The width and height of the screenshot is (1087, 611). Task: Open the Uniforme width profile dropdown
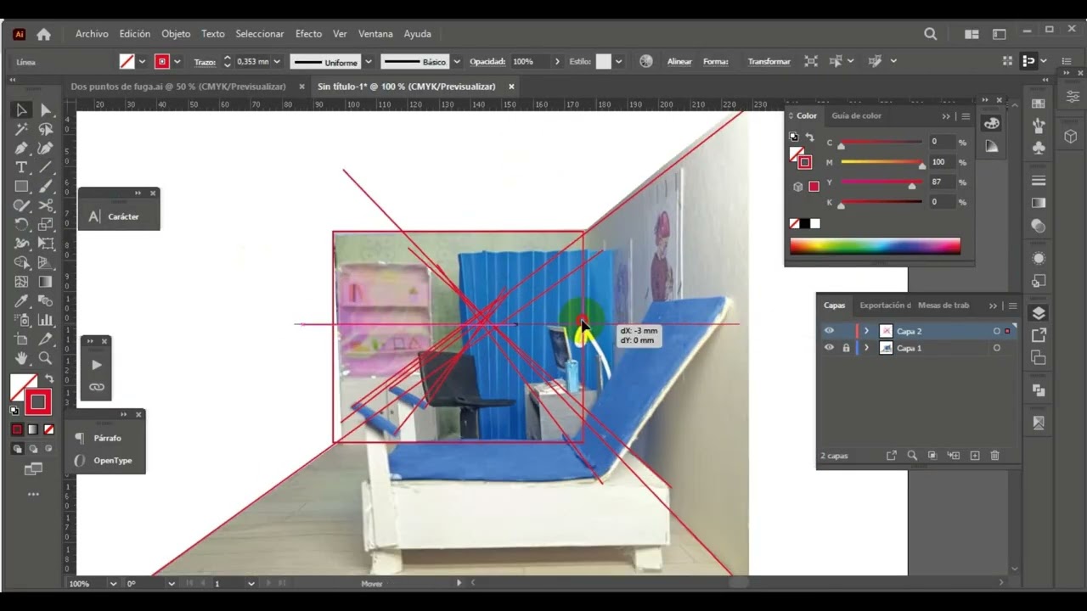[x=369, y=62]
